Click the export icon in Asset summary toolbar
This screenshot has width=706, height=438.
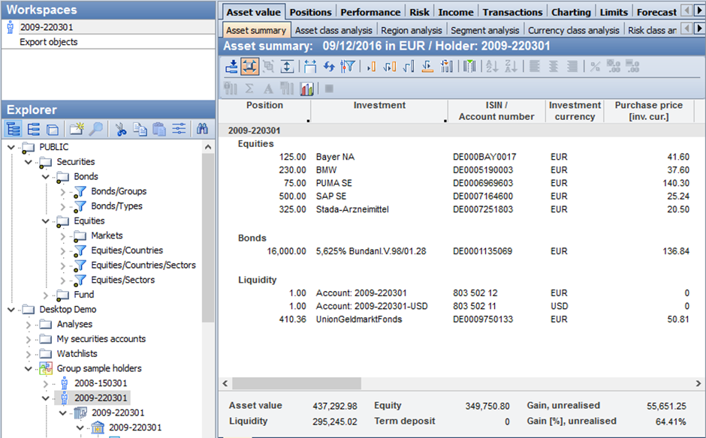[232, 67]
